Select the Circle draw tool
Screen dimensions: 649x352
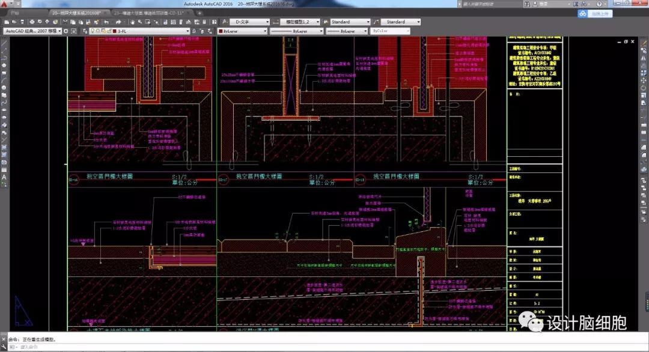coord(4,88)
